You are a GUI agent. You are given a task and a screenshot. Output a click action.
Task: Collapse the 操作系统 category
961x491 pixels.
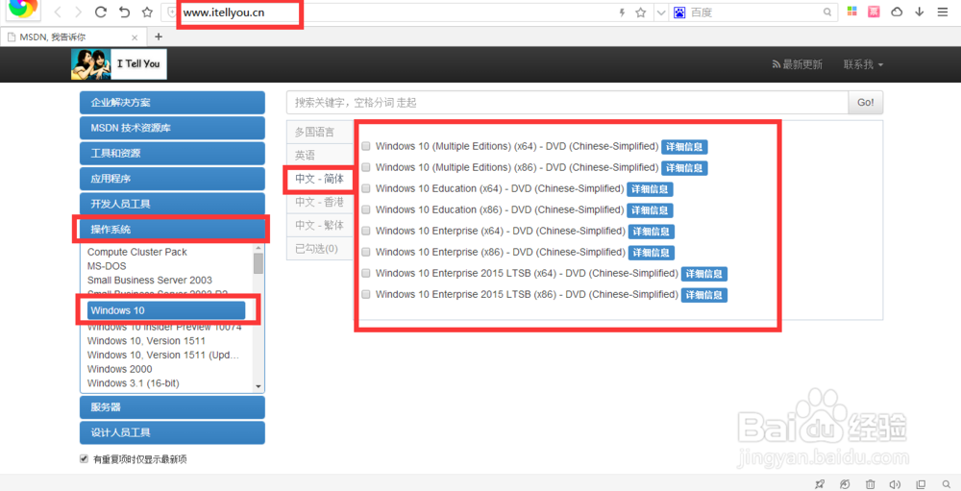(x=172, y=230)
